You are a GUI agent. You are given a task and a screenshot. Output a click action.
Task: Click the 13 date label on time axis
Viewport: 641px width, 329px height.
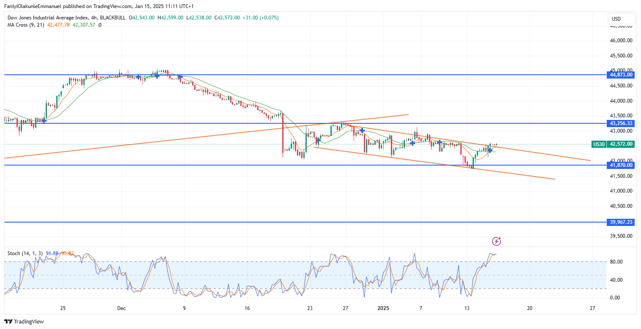point(467,308)
